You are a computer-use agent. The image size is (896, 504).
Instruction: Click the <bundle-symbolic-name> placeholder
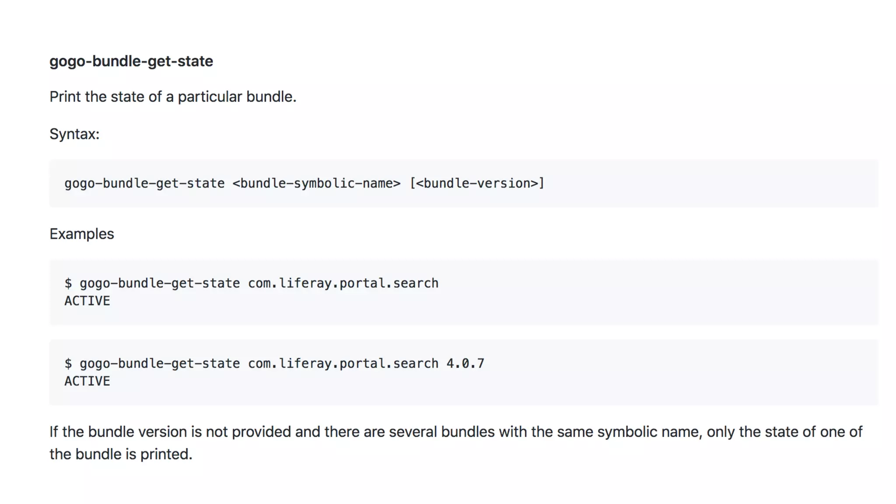tap(316, 183)
